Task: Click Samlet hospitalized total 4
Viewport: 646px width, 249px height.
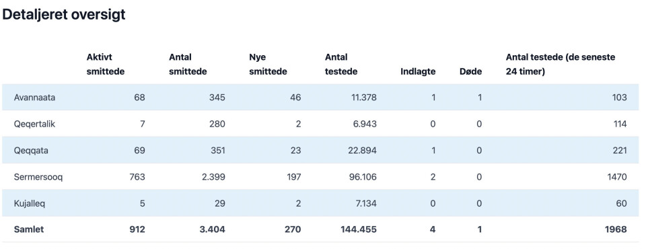Action: pyautogui.click(x=433, y=229)
